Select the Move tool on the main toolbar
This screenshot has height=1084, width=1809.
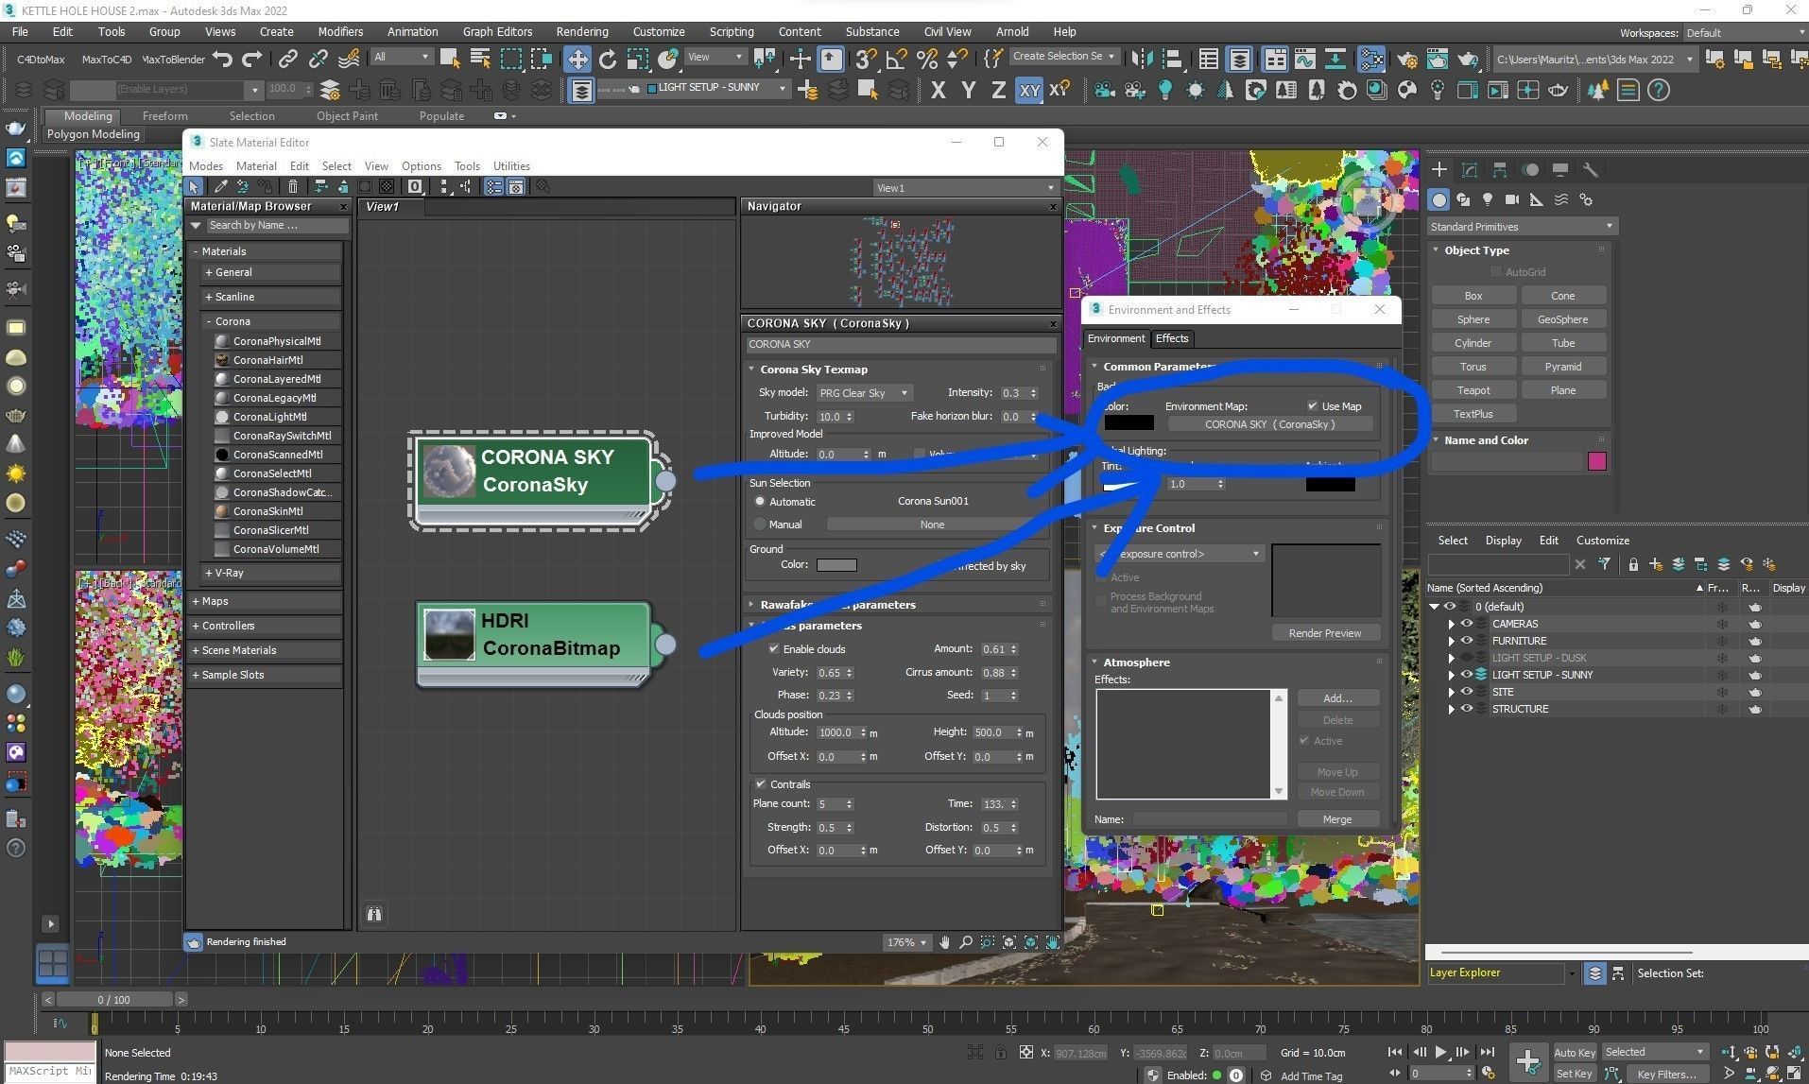[x=577, y=59]
